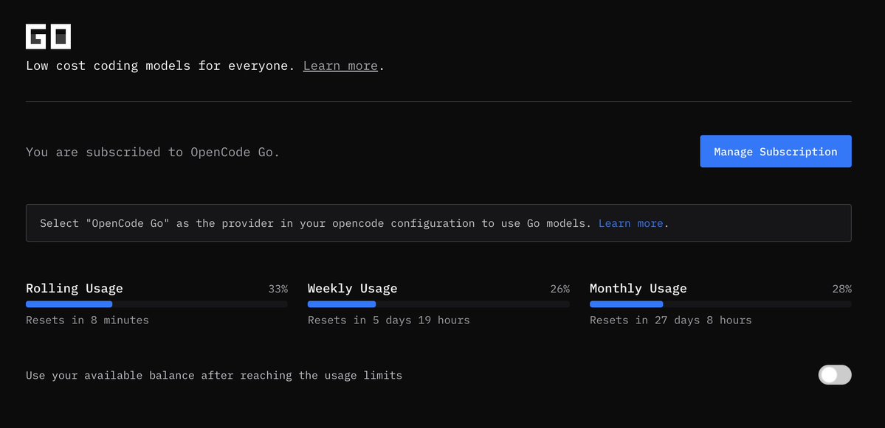Image resolution: width=885 pixels, height=428 pixels.
Task: Click the Manage Subscription button
Action: (x=776, y=152)
